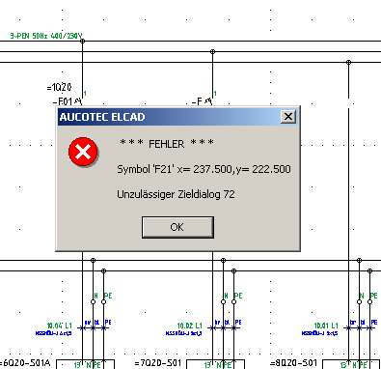381x369 pixels.
Task: Click PE terminal circle above 10.04 cable
Action: [x=103, y=301]
